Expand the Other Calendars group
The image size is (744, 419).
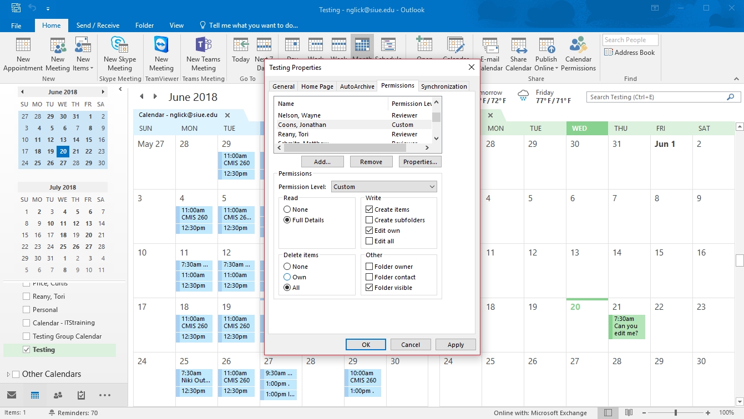[x=8, y=374]
